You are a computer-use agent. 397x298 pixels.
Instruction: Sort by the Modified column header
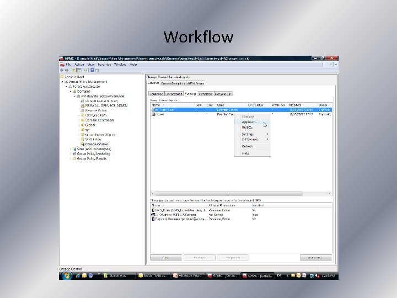[x=303, y=105]
